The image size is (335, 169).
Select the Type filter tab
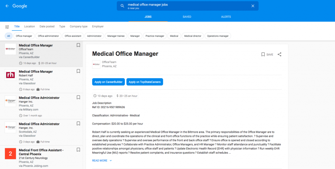(x=62, y=26)
